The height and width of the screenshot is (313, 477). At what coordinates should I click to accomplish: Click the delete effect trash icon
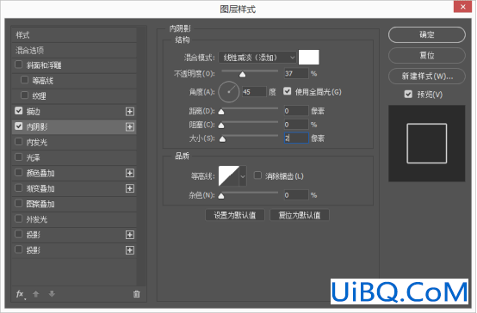[137, 294]
